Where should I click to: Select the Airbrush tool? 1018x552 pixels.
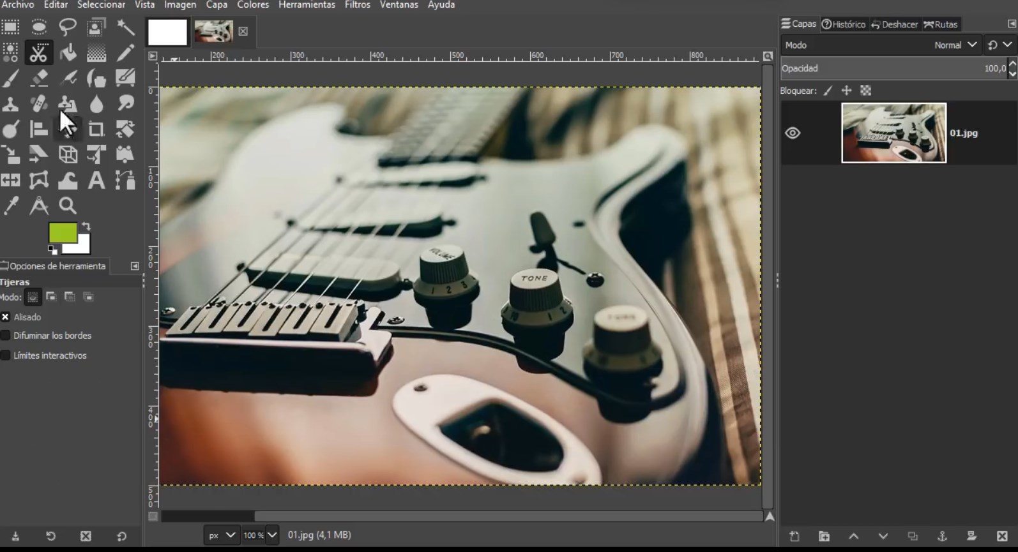coord(68,78)
